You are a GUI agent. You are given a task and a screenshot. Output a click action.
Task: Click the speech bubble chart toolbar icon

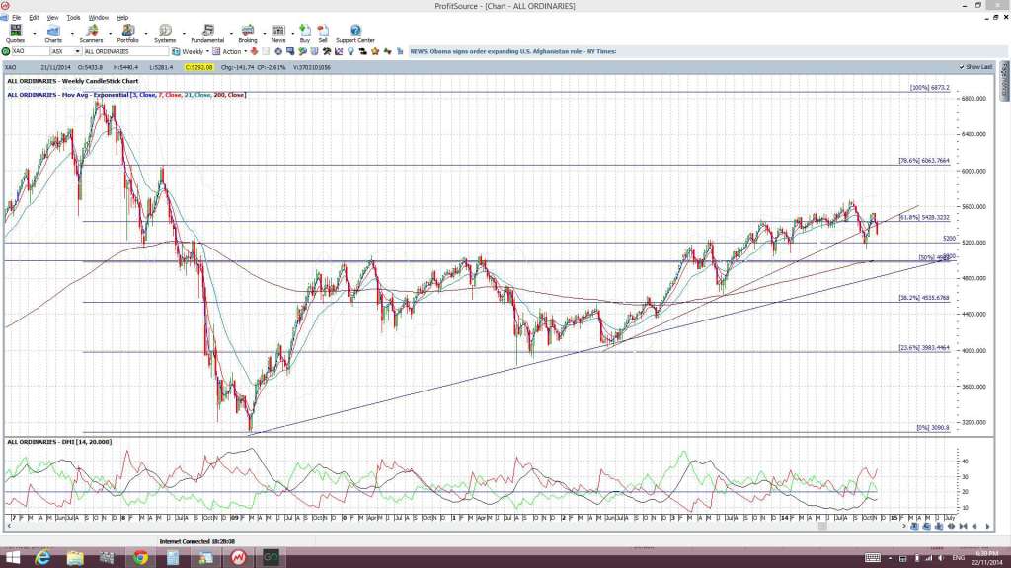302,51
